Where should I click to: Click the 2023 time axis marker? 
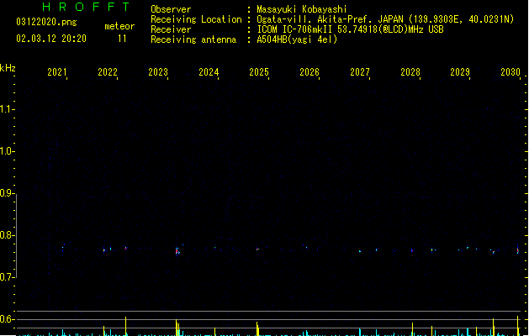coord(158,72)
